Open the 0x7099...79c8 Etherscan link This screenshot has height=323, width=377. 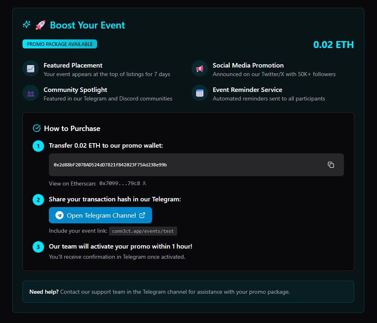pyautogui.click(x=119, y=183)
